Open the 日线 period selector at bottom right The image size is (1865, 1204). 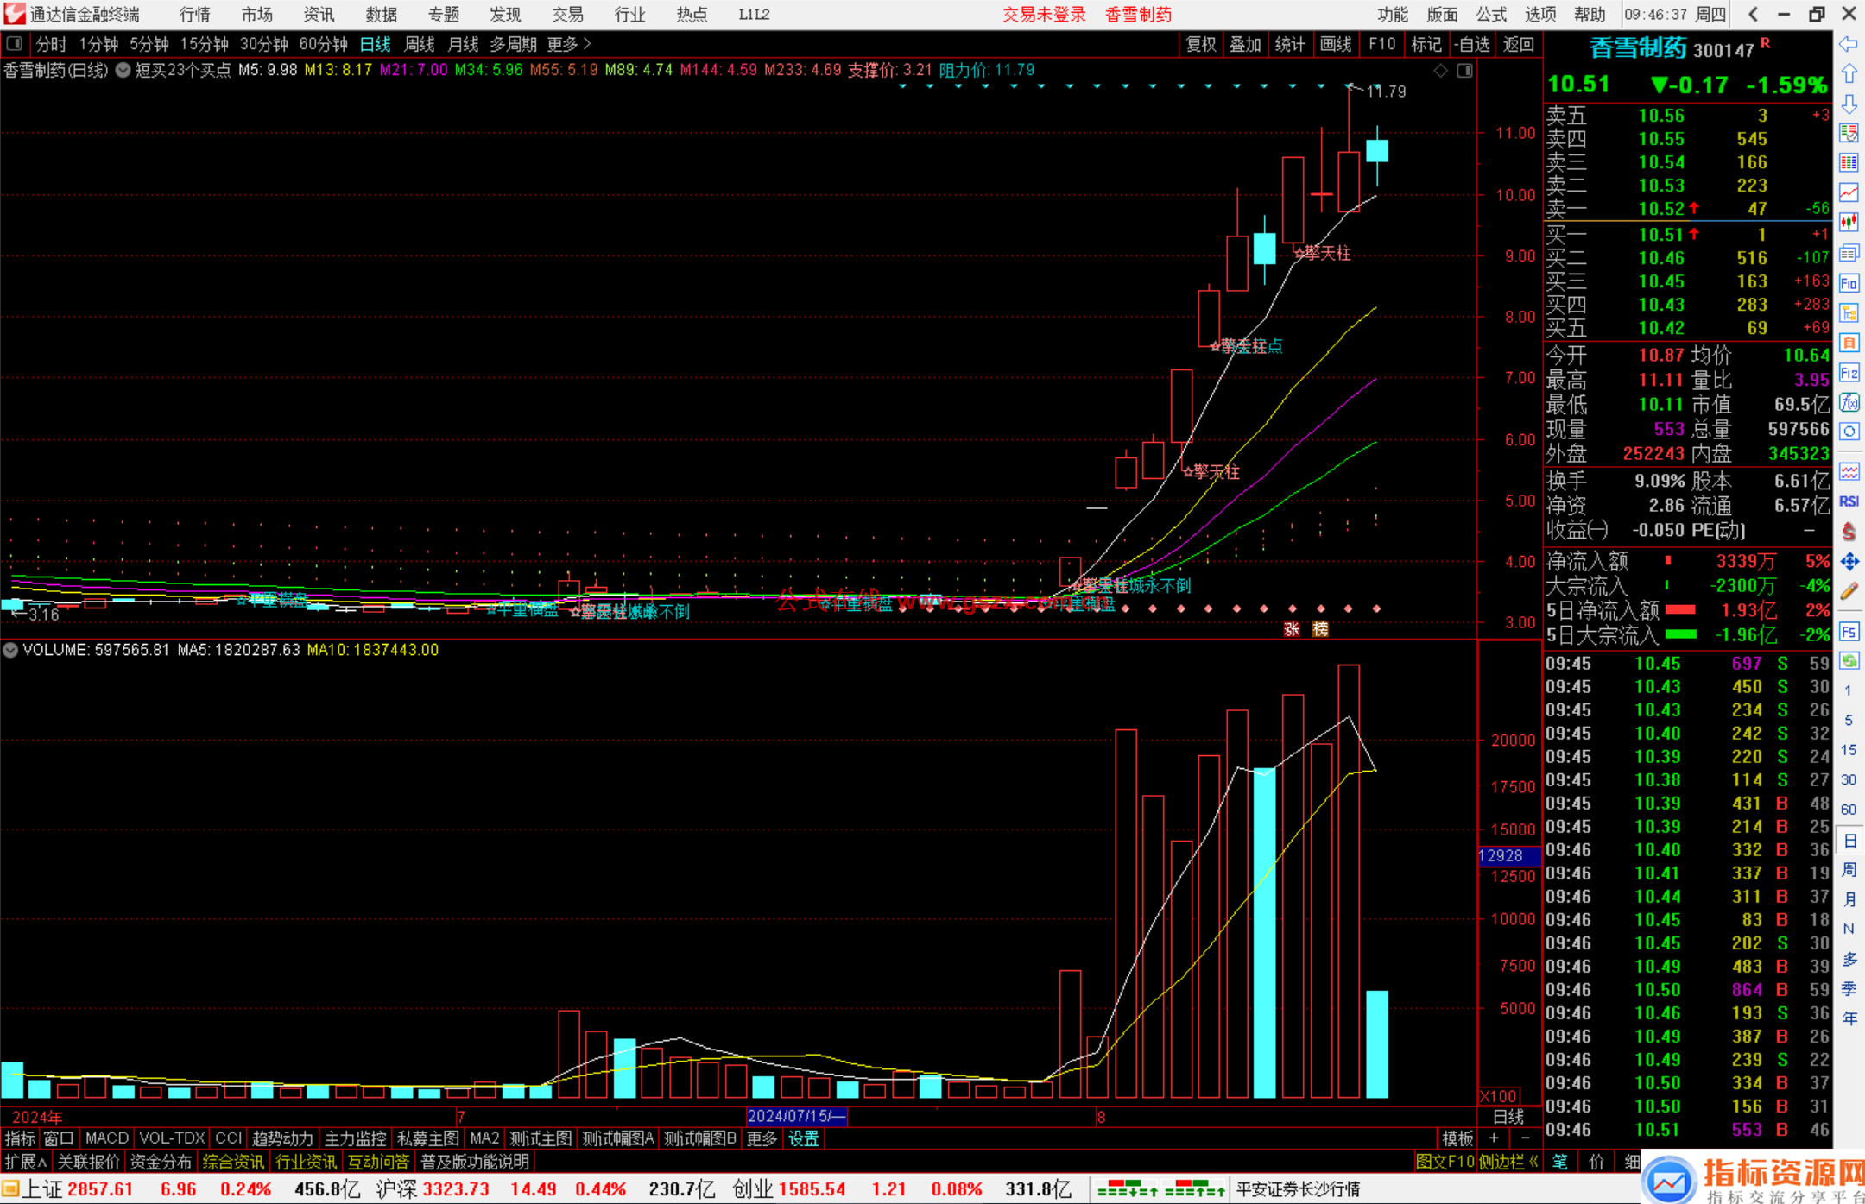(1508, 1116)
